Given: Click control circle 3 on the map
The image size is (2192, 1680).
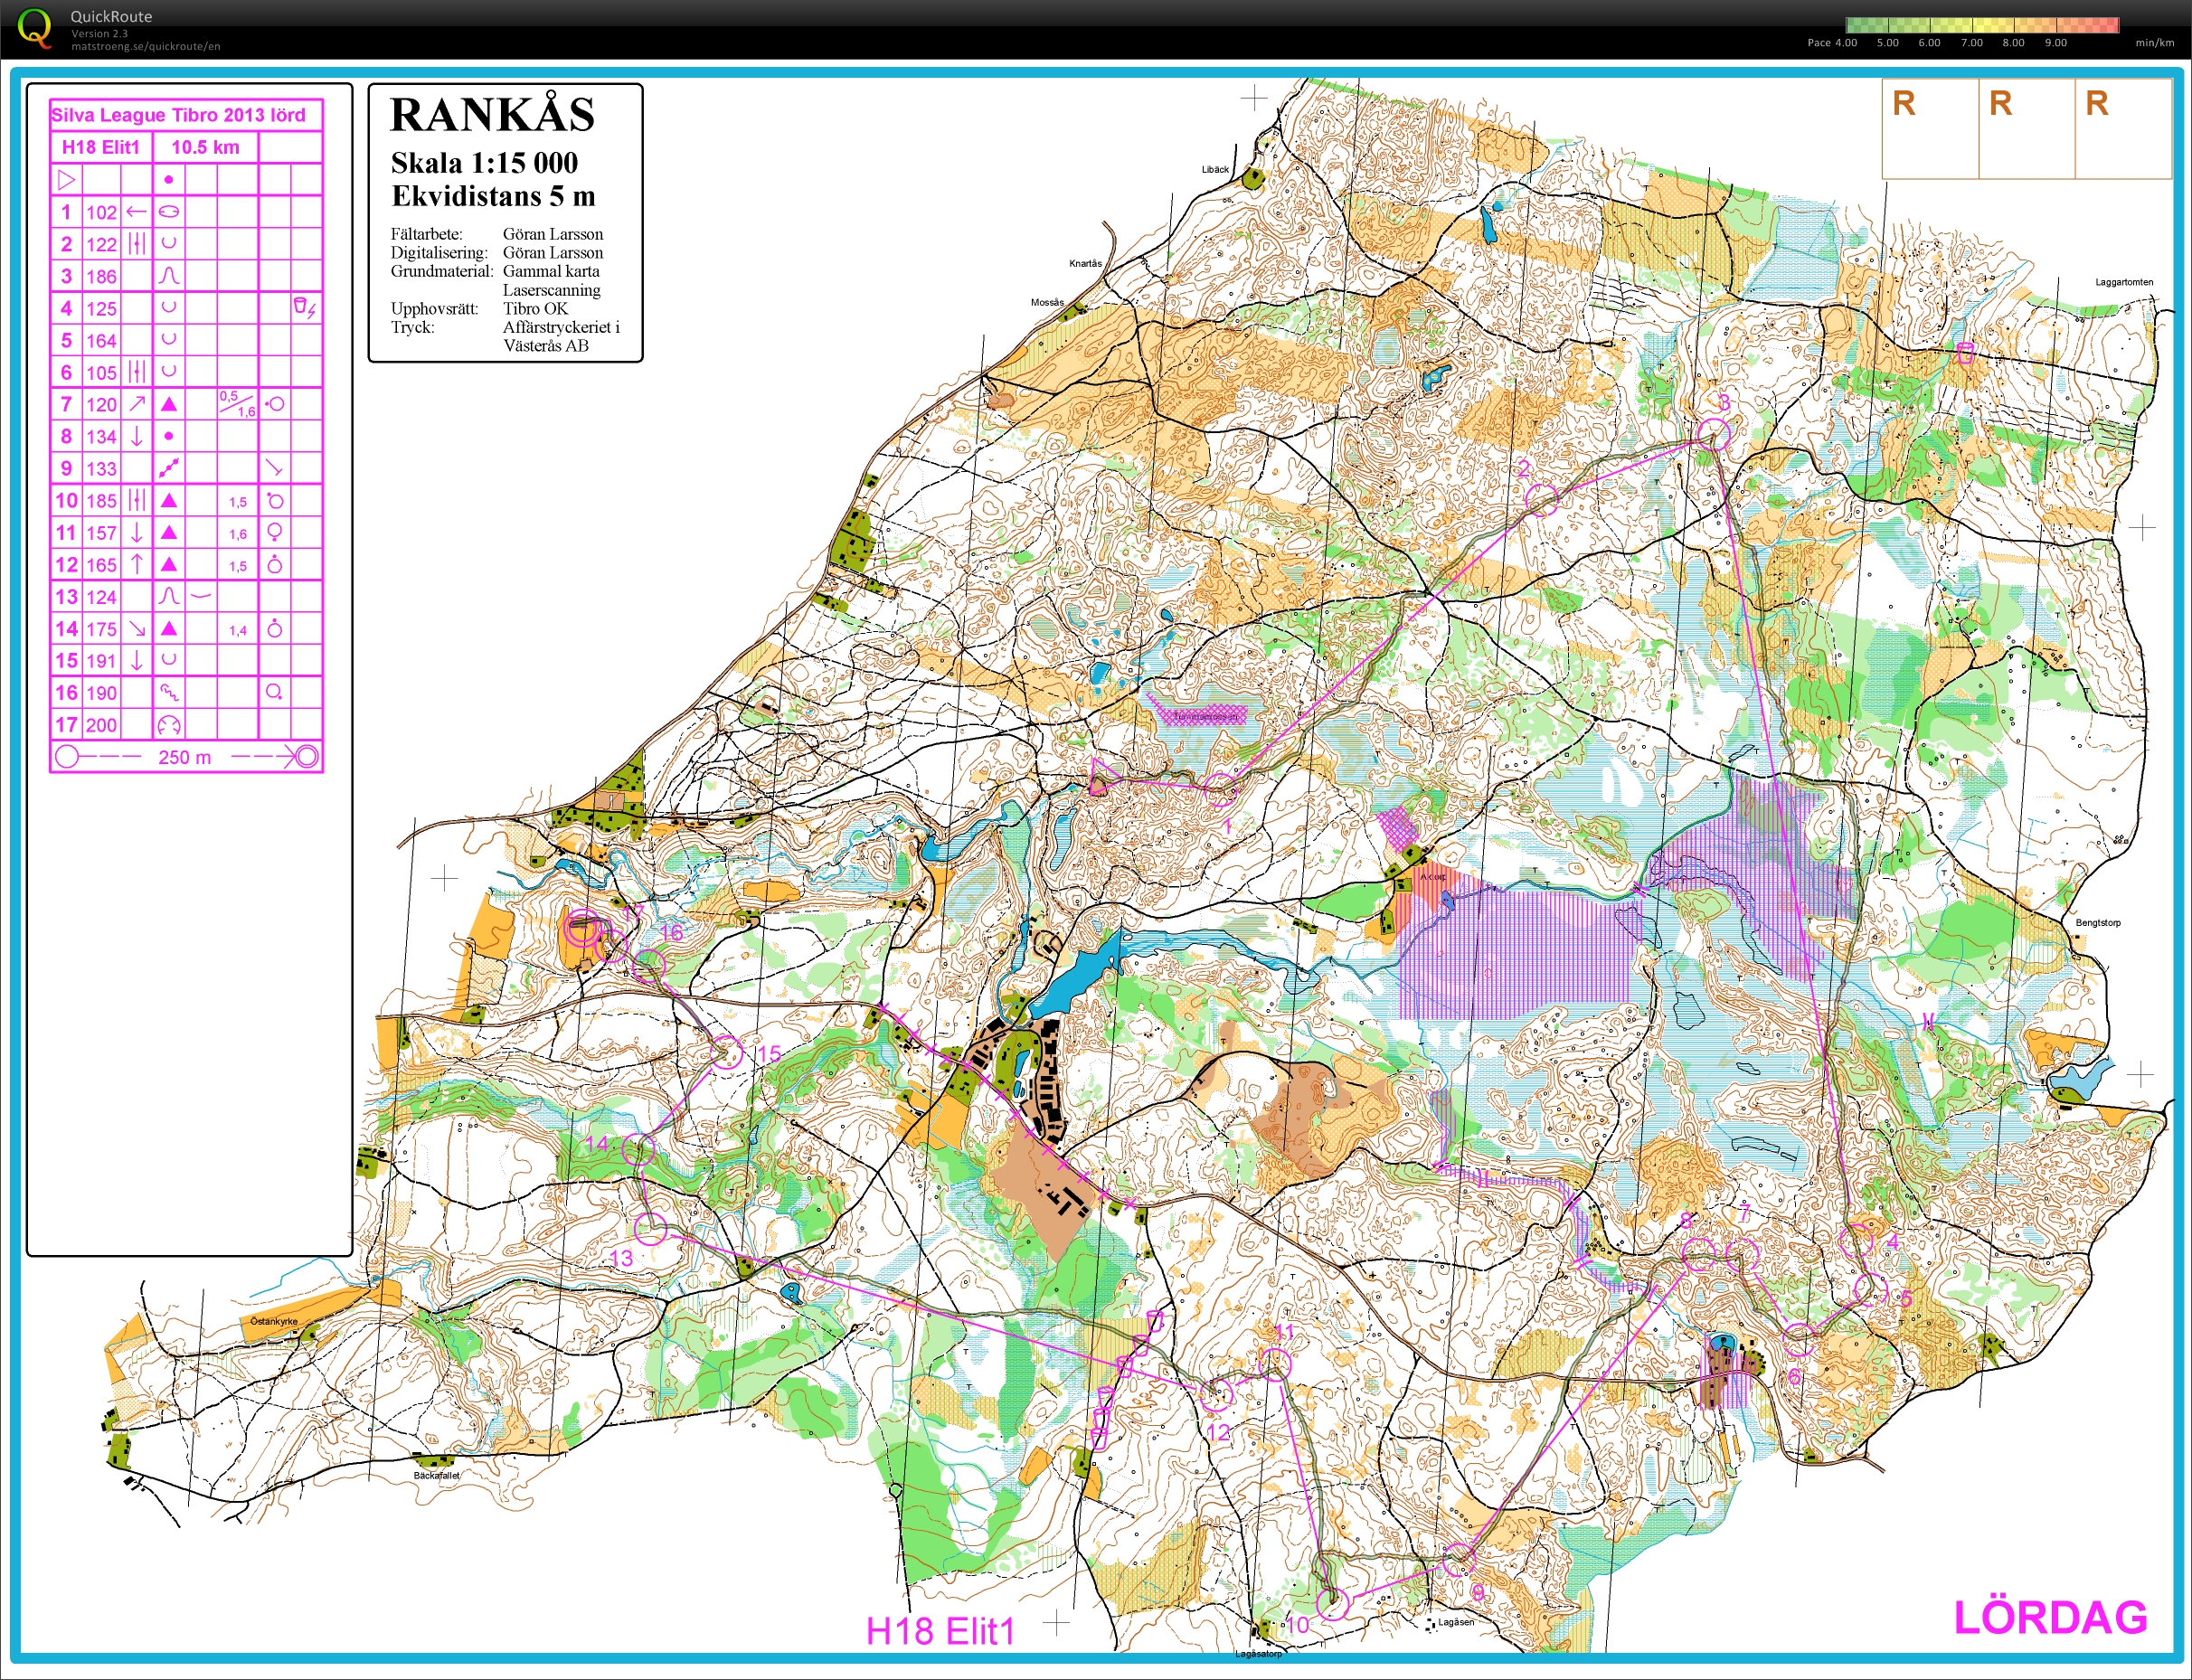Looking at the screenshot, I should click(1714, 434).
